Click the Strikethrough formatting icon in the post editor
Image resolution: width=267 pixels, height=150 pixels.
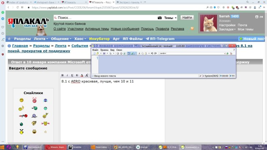coord(77,75)
